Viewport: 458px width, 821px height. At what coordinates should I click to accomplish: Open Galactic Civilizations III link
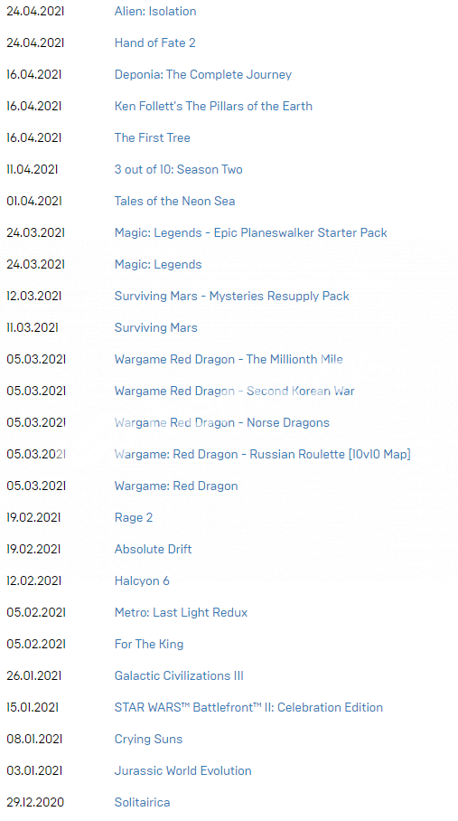pyautogui.click(x=179, y=675)
